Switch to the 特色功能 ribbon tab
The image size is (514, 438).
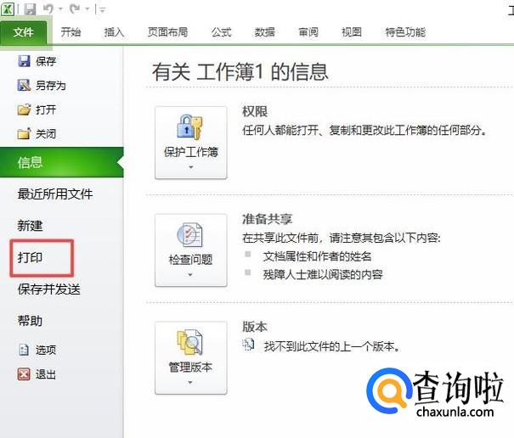point(405,31)
